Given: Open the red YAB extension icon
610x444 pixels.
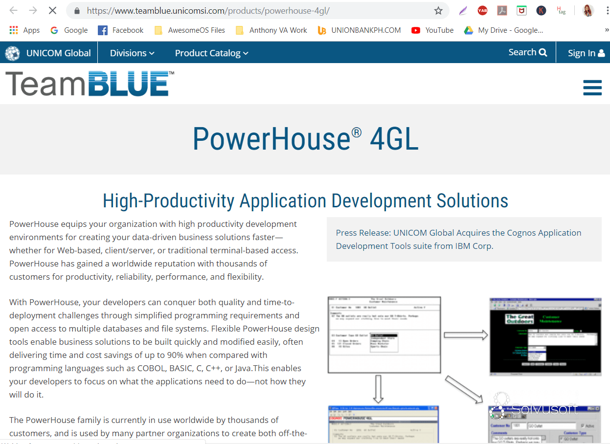Looking at the screenshot, I should [482, 10].
